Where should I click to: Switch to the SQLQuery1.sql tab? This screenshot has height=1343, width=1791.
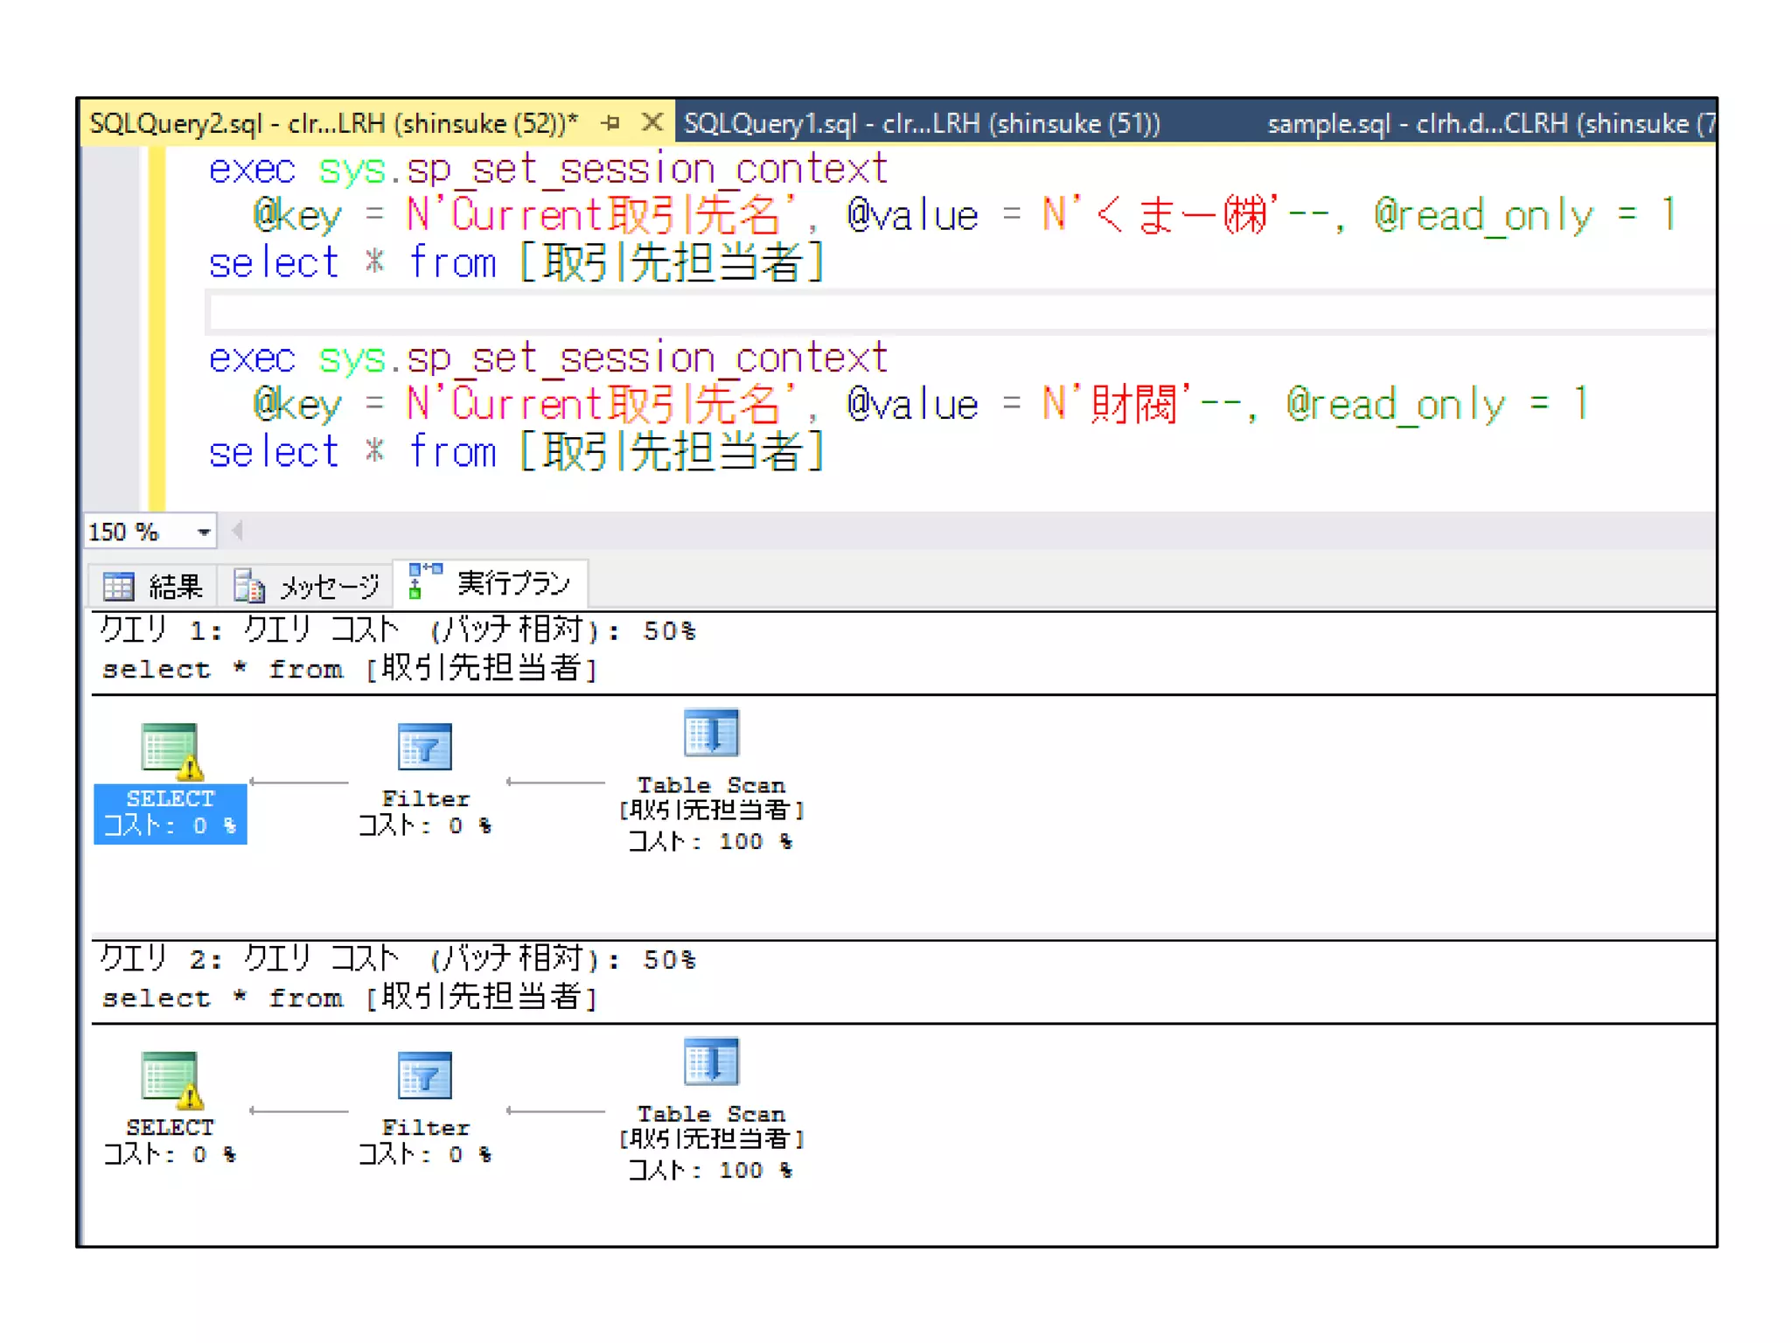tap(921, 123)
